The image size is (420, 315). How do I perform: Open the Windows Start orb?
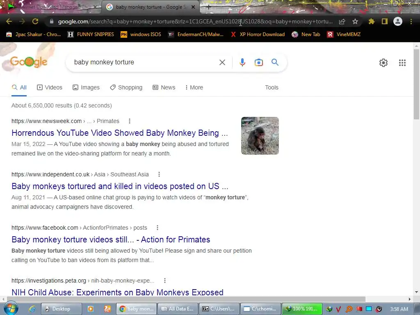[11, 308]
